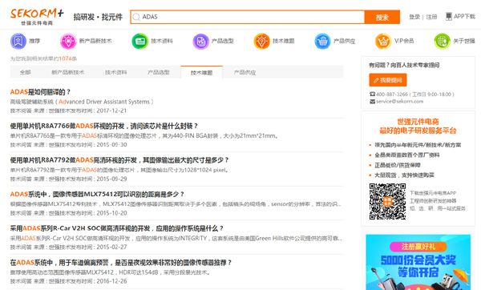Click the ADAS search input field
The width and height of the screenshot is (481, 290).
point(248,17)
